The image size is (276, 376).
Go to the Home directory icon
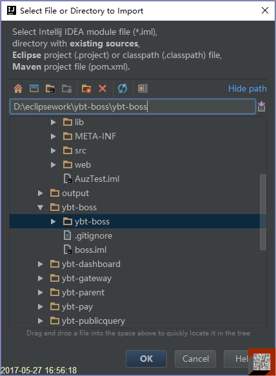click(18, 88)
